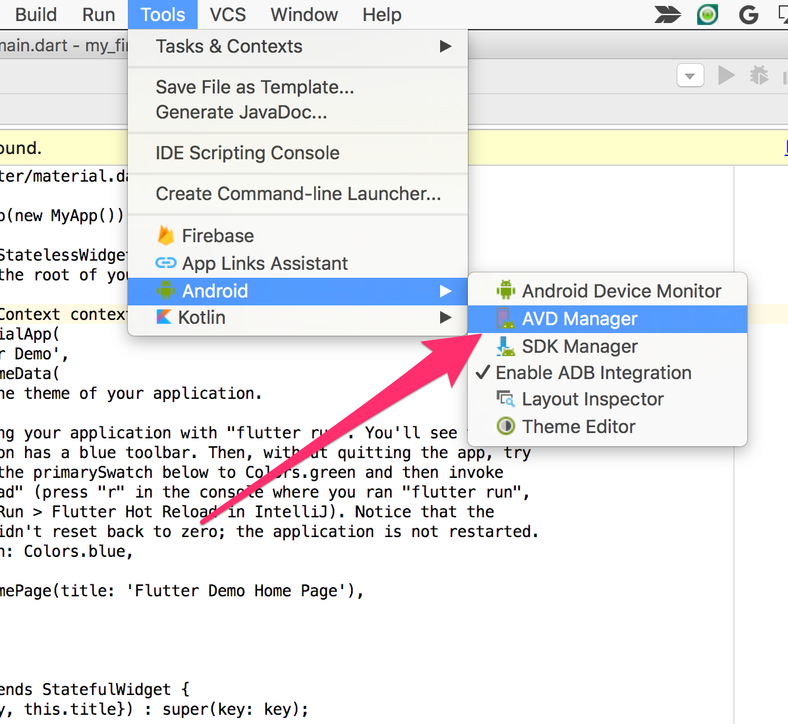Click the G menu bar icon
Image resolution: width=788 pixels, height=724 pixels.
coord(748,14)
